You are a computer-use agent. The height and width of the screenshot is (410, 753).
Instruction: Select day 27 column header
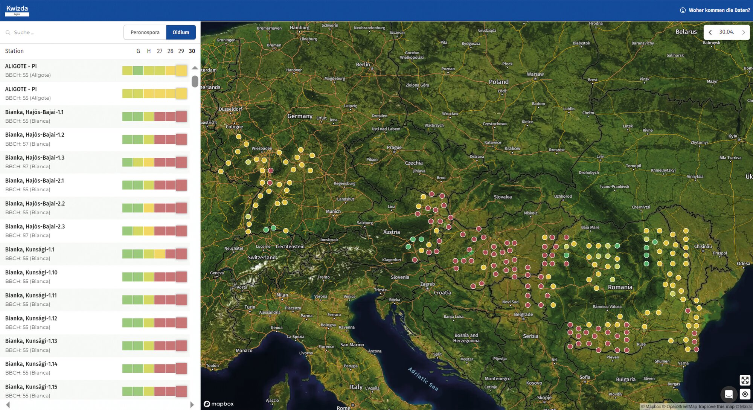[x=160, y=51]
